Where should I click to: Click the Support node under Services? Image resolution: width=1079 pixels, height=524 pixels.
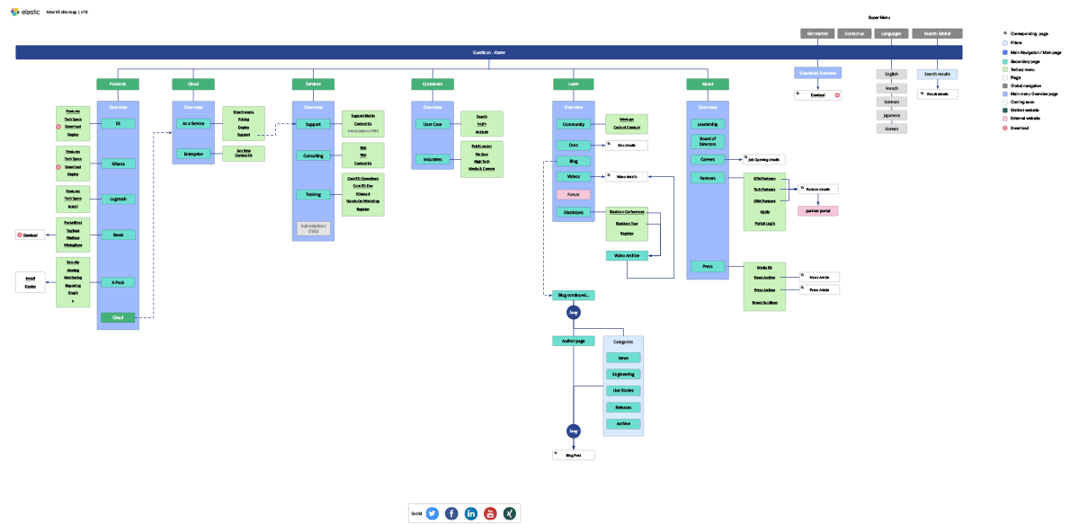(313, 124)
